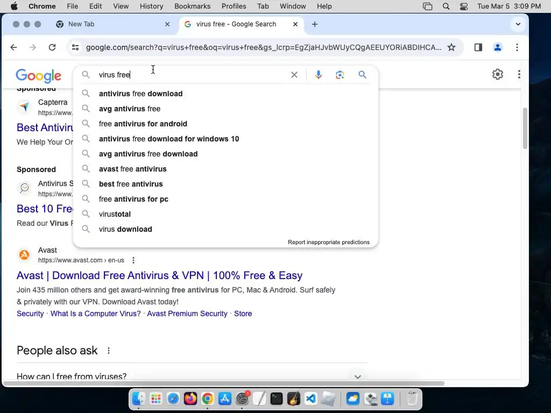
Task: Open System Settings from the dock
Action: (x=242, y=399)
